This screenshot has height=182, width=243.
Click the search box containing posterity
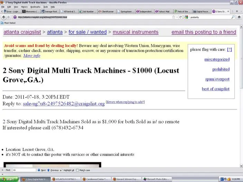[x=210, y=17]
